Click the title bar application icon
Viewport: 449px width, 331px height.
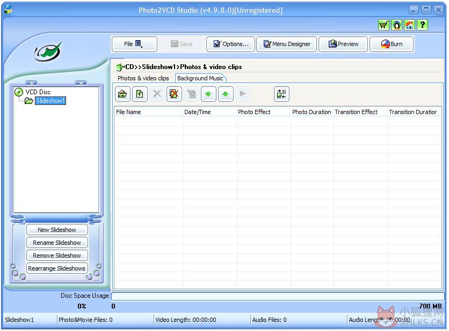9,10
